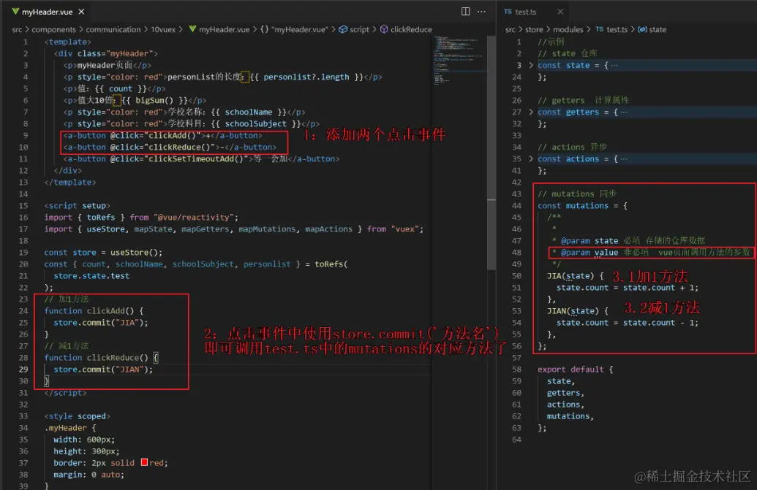Click 'store.commit("JIA")' on line 25
Viewport: 757px width, 490px height.
click(100, 322)
